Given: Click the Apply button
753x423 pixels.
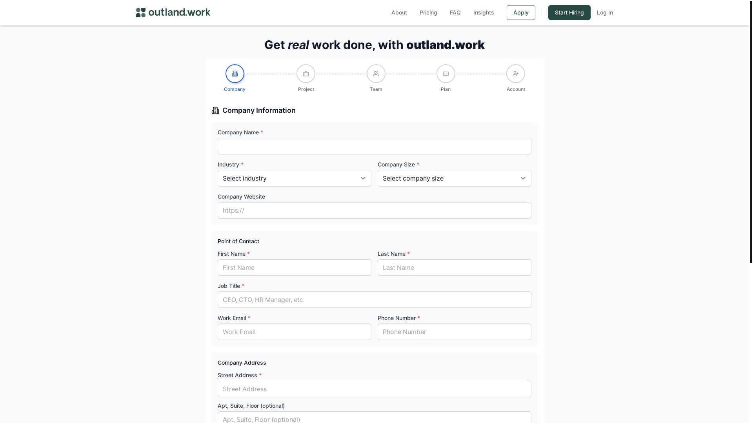Looking at the screenshot, I should tap(521, 13).
